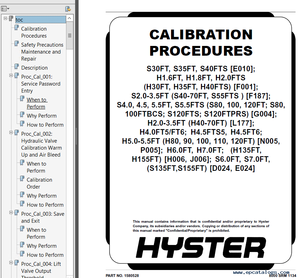Open the Calibration Procedures bookmark

[34, 32]
